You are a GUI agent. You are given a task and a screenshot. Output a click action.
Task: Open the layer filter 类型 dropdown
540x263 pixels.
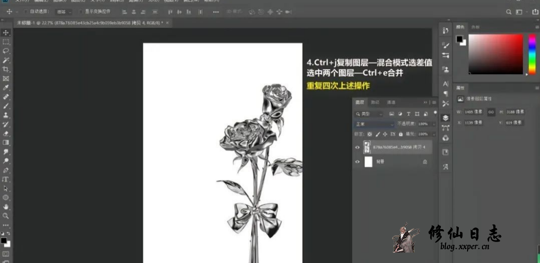369,114
